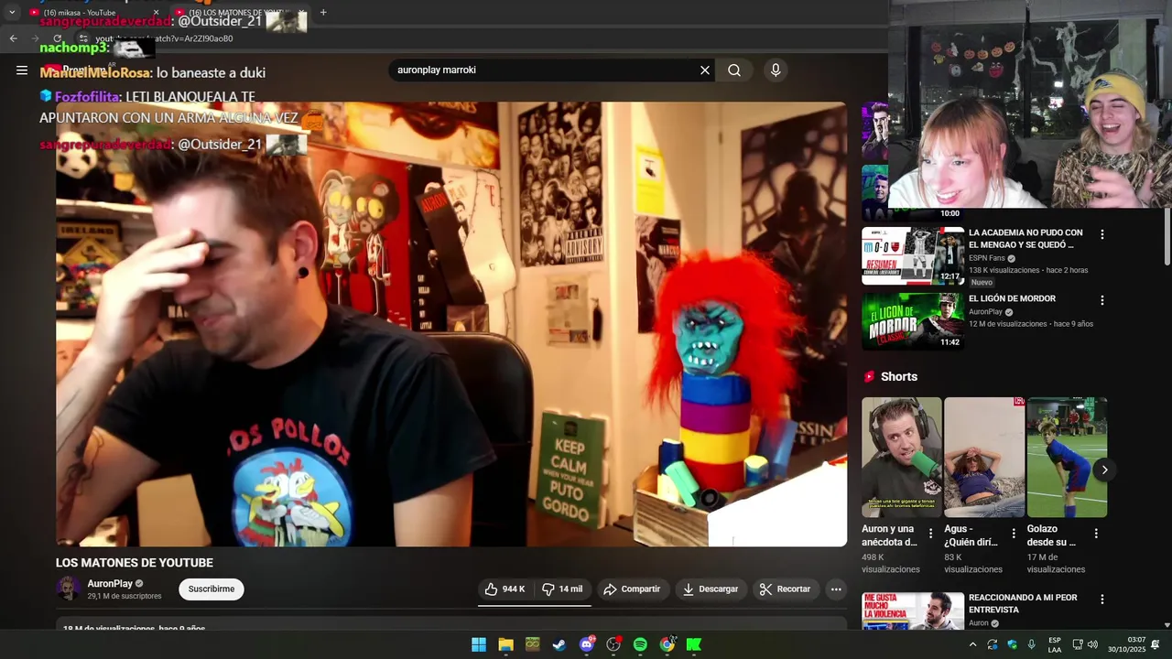Image resolution: width=1172 pixels, height=659 pixels.
Task: Open menu for 'Auron y una anécdota' Short
Action: (930, 534)
